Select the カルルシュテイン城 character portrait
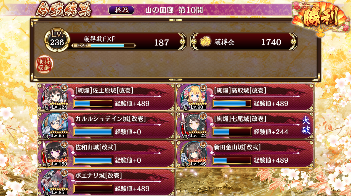 tap(55, 125)
